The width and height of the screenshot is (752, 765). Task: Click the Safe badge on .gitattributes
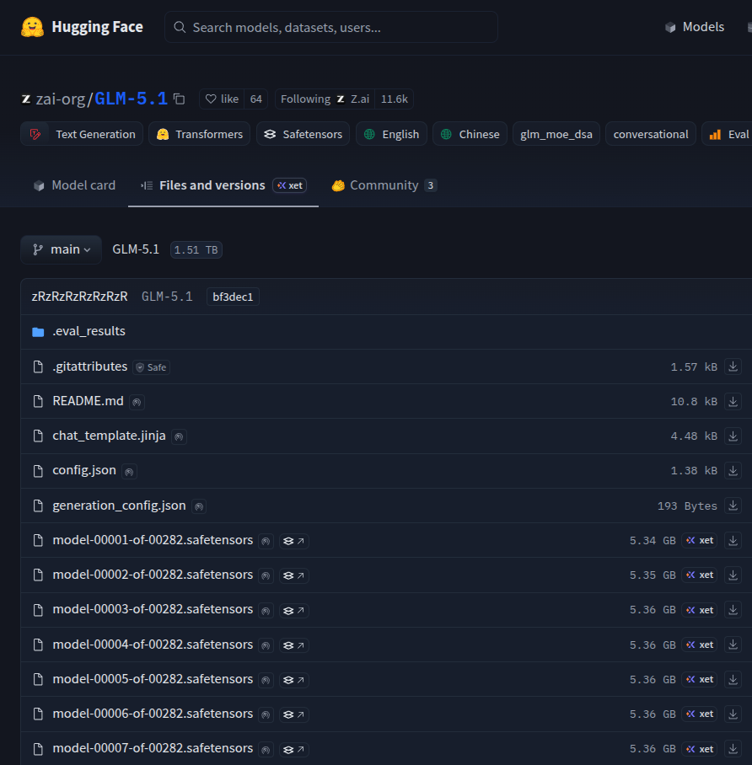point(152,367)
